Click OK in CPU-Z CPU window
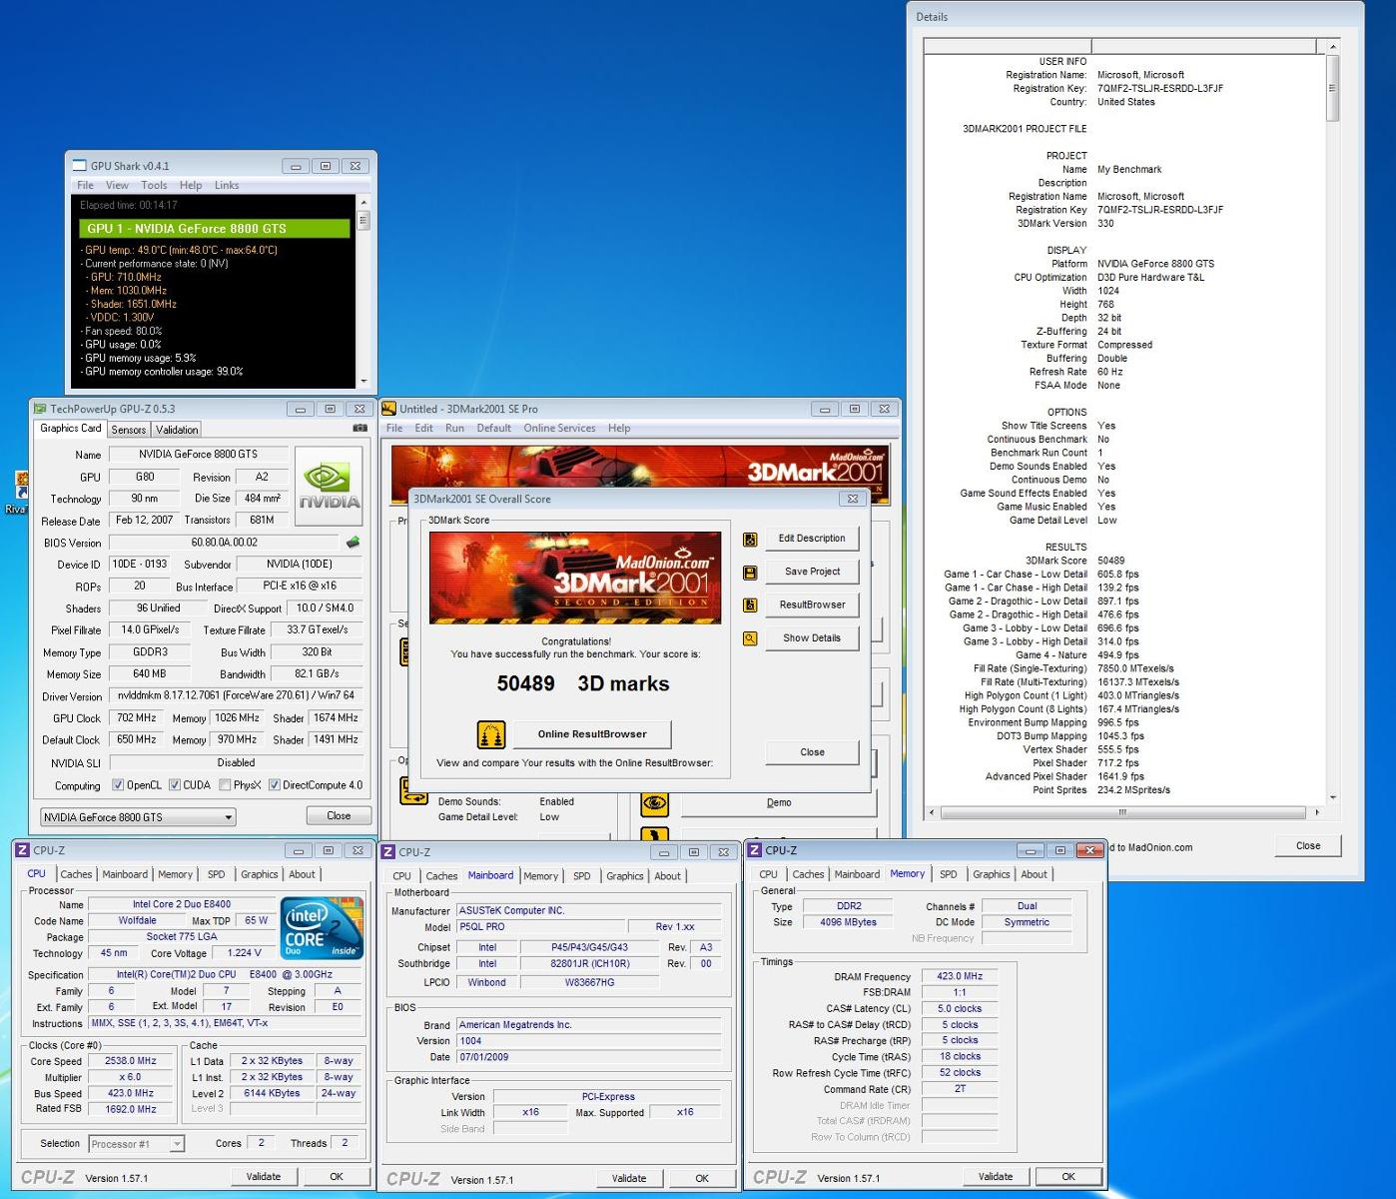1396x1199 pixels. coord(337,1176)
